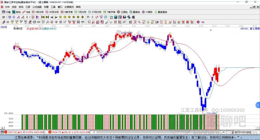Open 赢家服务 service page

[x=161, y=12]
